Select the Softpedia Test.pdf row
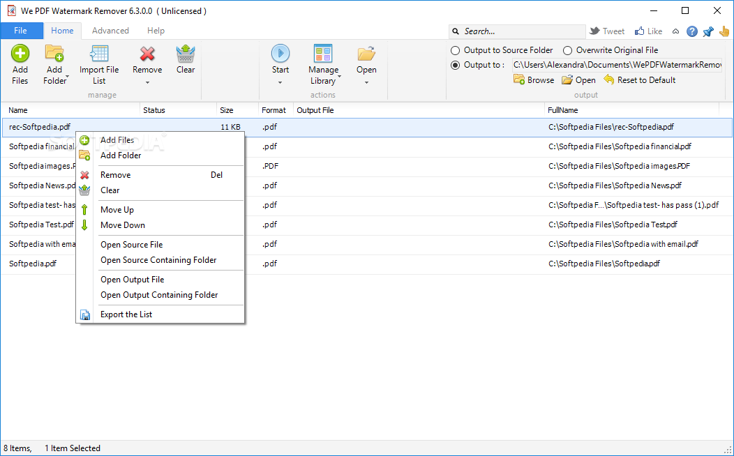The height and width of the screenshot is (456, 734). tap(366, 225)
